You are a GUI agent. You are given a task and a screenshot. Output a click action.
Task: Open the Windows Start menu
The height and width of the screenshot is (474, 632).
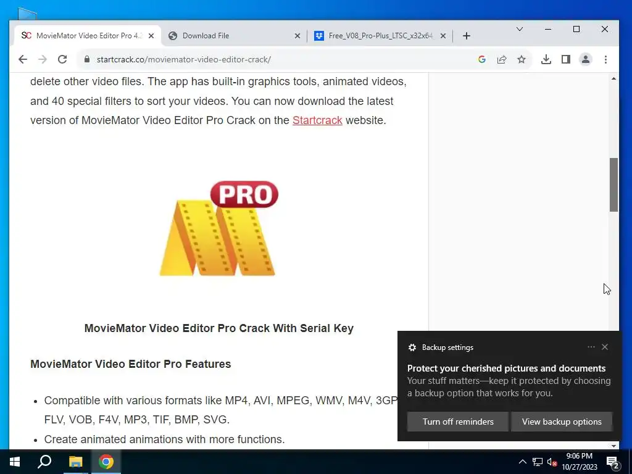click(15, 462)
